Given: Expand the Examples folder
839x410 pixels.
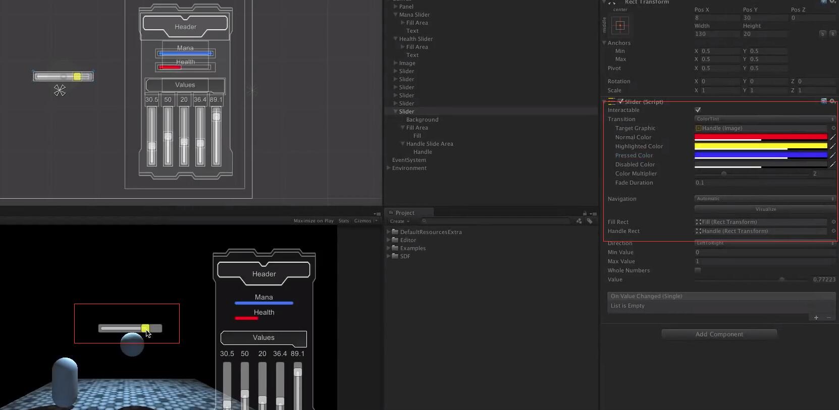Looking at the screenshot, I should point(389,248).
